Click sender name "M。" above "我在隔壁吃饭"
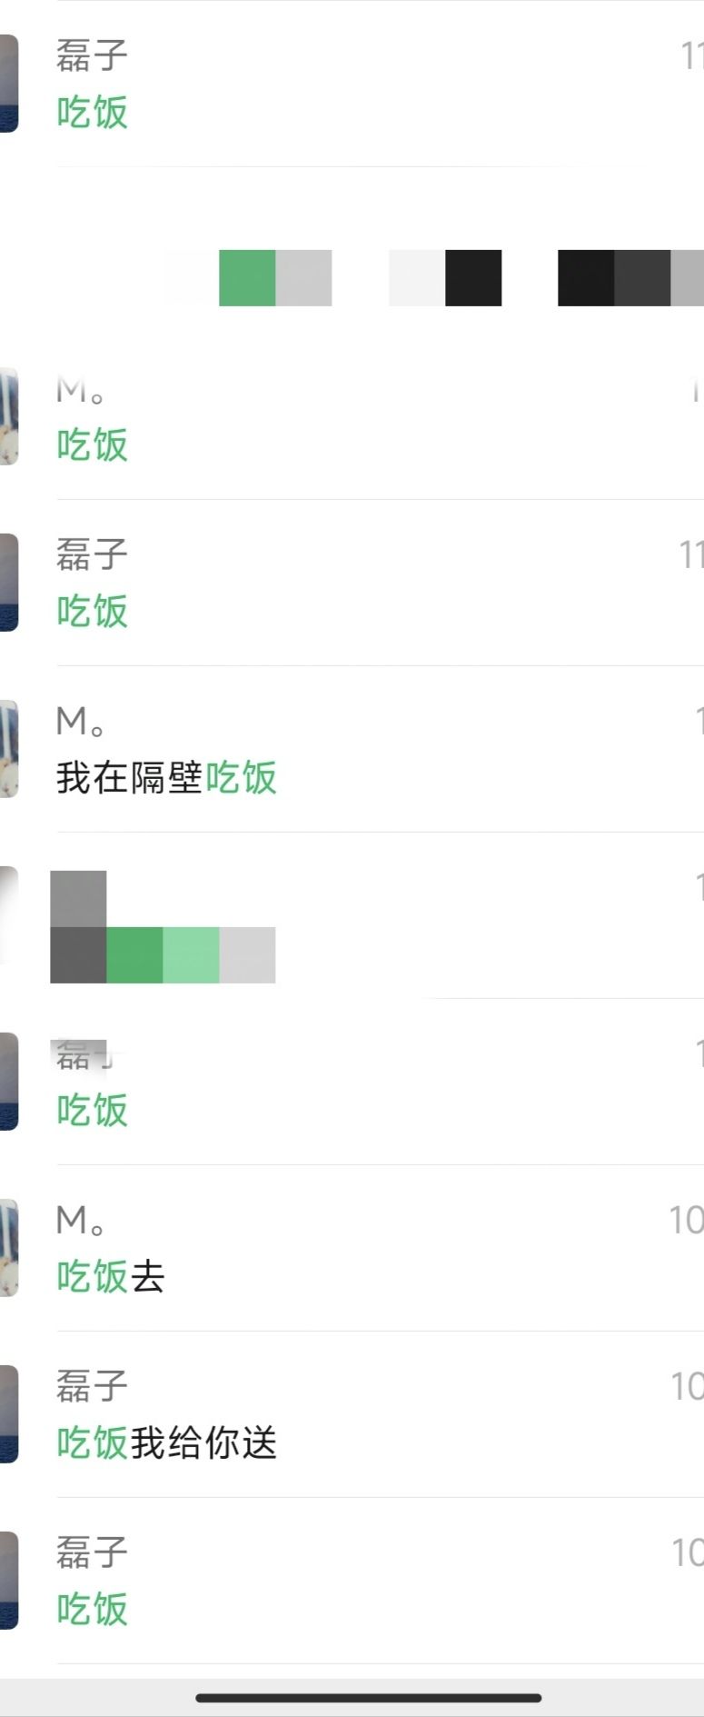The width and height of the screenshot is (704, 1717). pyautogui.click(x=80, y=722)
